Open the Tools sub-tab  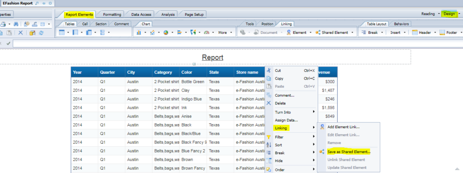[250, 24]
